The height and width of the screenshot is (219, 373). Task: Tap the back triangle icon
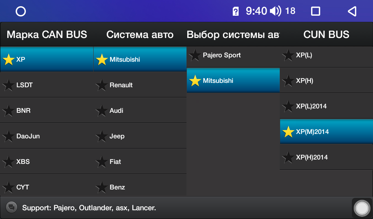(x=352, y=11)
